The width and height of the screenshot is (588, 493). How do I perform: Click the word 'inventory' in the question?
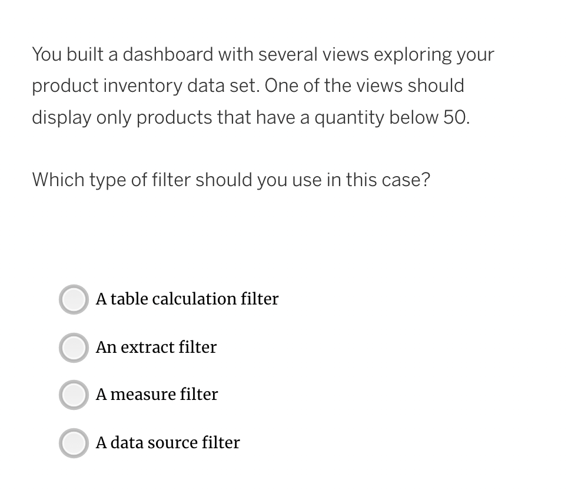[x=142, y=86]
